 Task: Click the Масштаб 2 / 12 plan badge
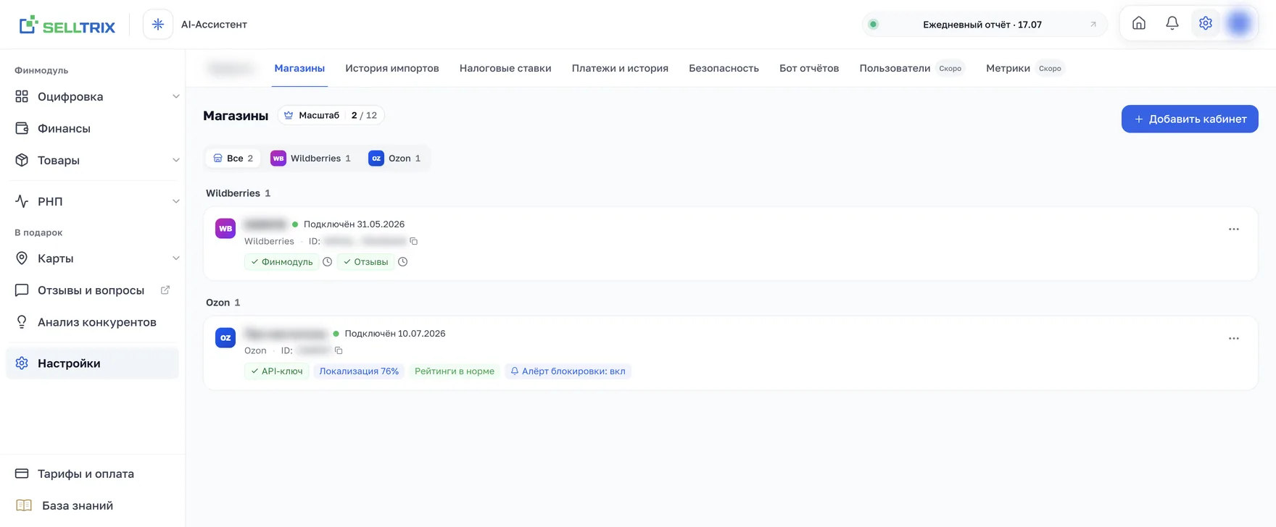(331, 115)
